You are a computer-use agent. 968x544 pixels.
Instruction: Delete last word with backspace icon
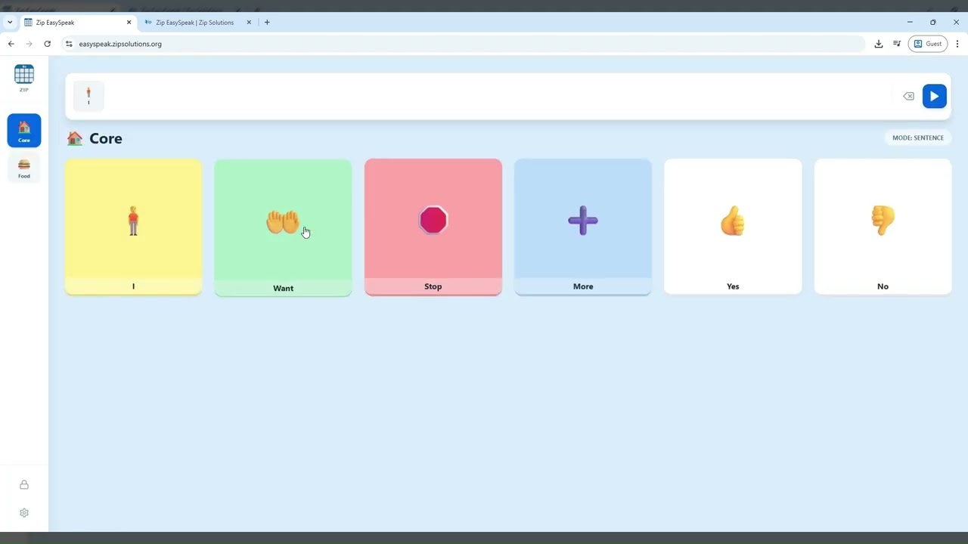(908, 96)
